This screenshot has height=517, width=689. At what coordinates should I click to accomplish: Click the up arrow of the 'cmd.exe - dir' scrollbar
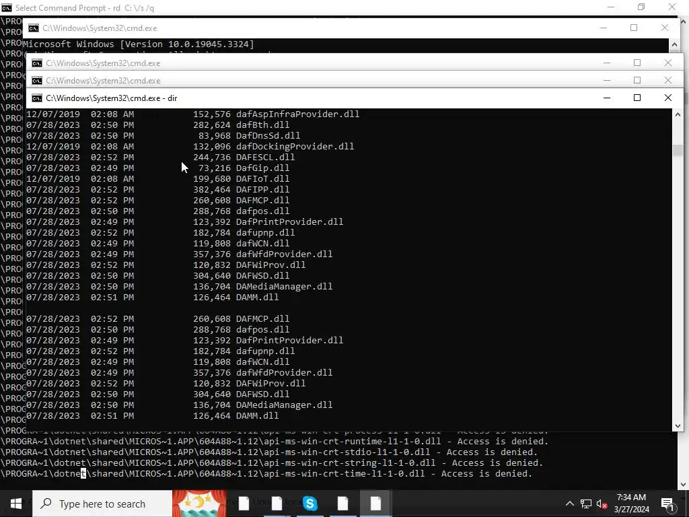click(x=678, y=114)
